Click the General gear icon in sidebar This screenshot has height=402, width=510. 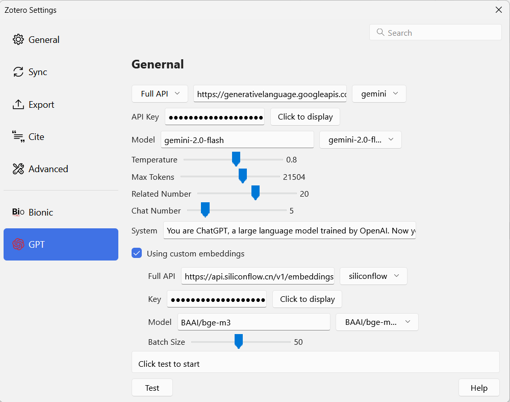click(x=18, y=40)
